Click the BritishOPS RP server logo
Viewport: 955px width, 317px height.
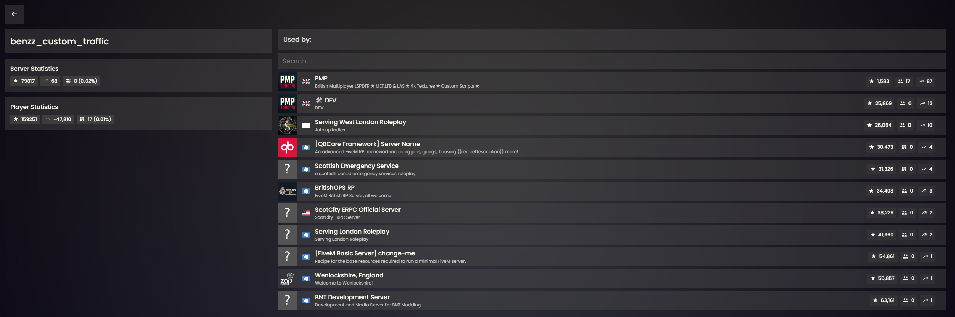click(x=287, y=191)
